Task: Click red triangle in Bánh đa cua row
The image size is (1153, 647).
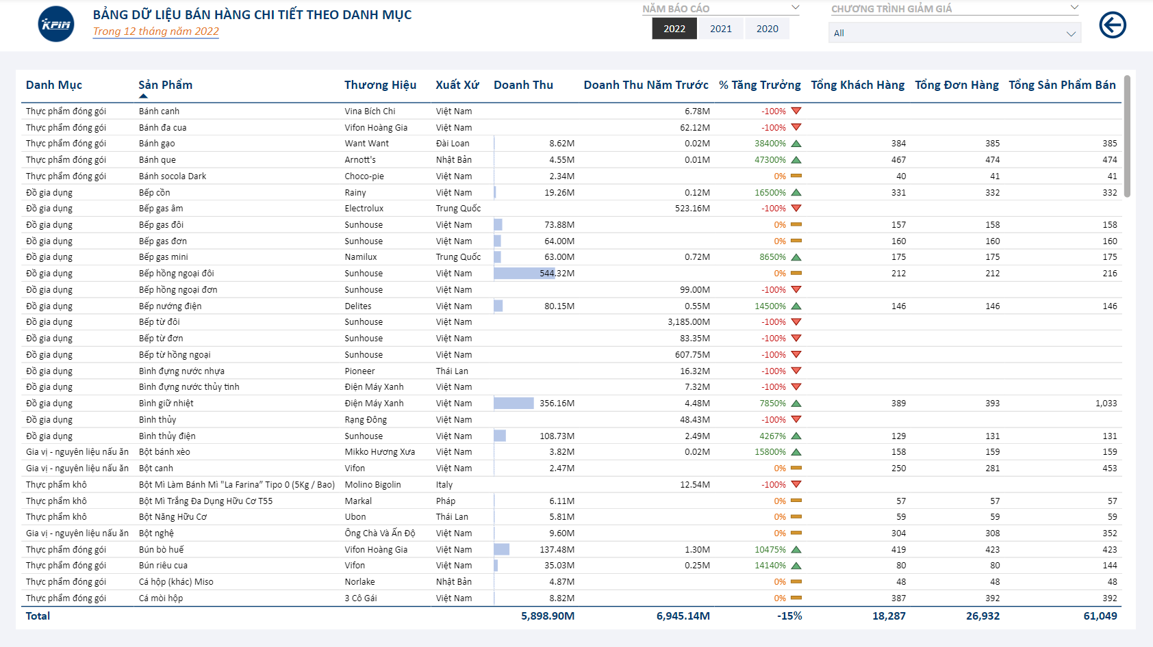Action: (796, 127)
